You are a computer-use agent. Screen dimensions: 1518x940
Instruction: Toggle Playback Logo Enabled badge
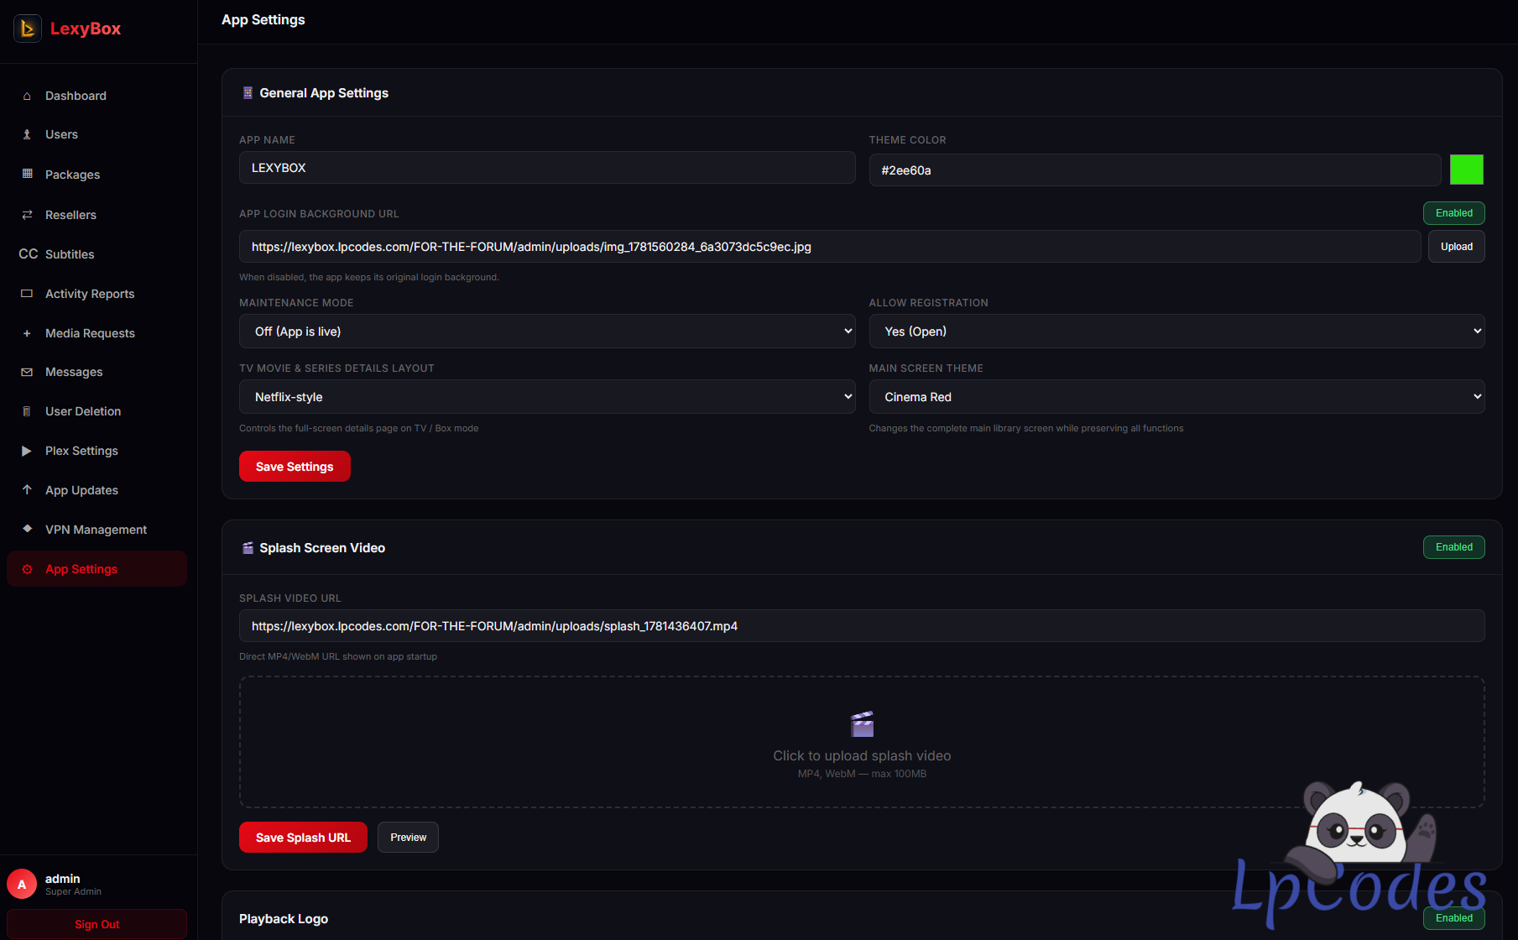pyautogui.click(x=1453, y=918)
